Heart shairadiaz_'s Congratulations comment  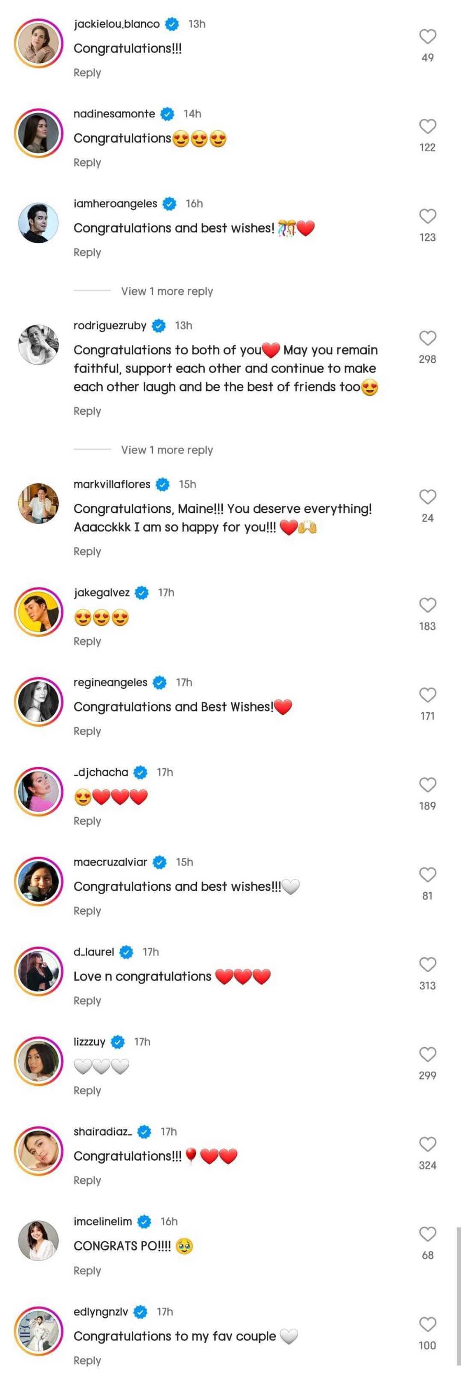[427, 1144]
